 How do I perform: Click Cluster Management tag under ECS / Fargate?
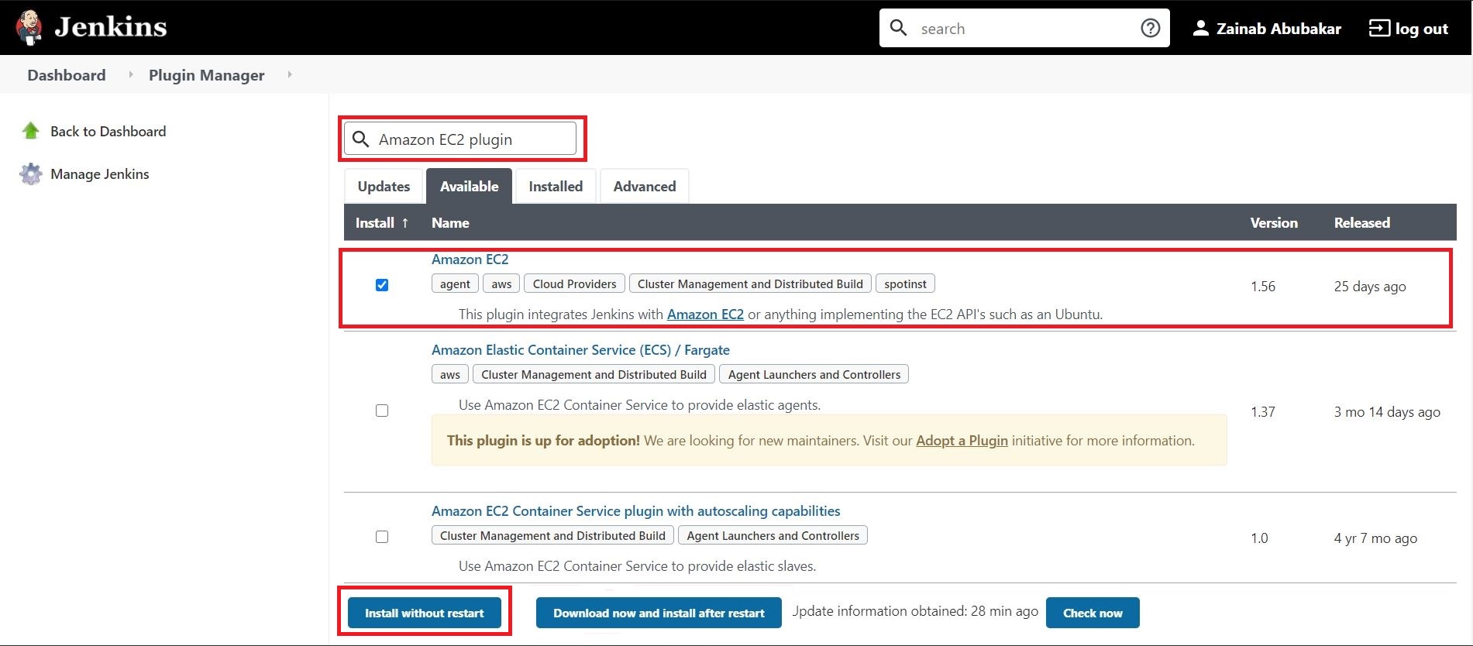point(594,374)
